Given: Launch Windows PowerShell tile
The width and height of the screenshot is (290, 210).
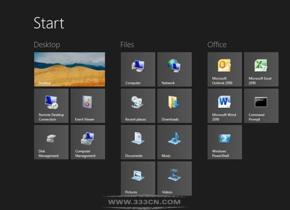Looking at the screenshot, I should click(x=225, y=142).
